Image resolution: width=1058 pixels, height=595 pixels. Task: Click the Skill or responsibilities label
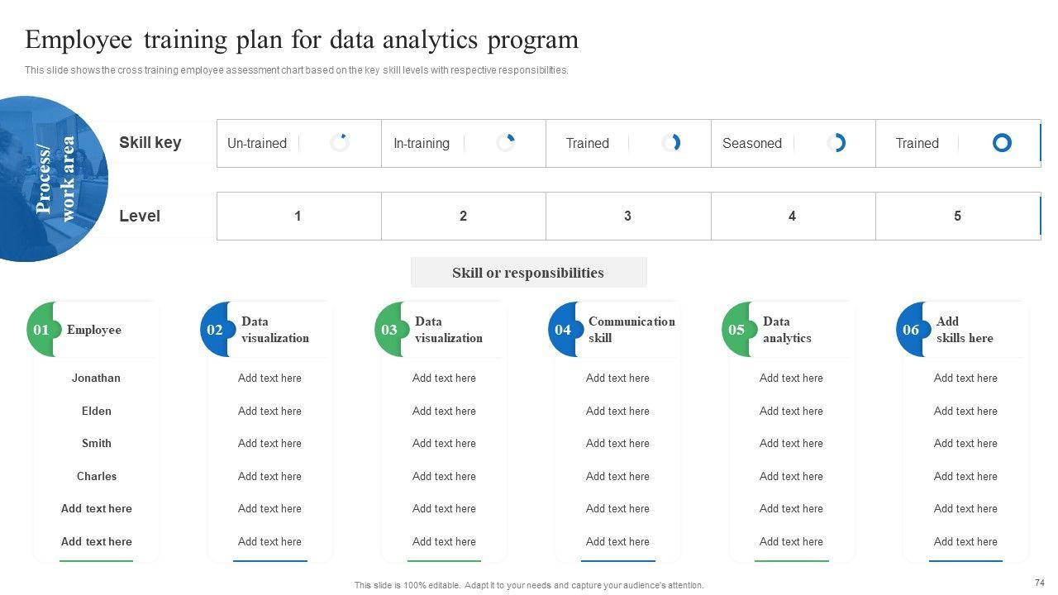point(528,273)
